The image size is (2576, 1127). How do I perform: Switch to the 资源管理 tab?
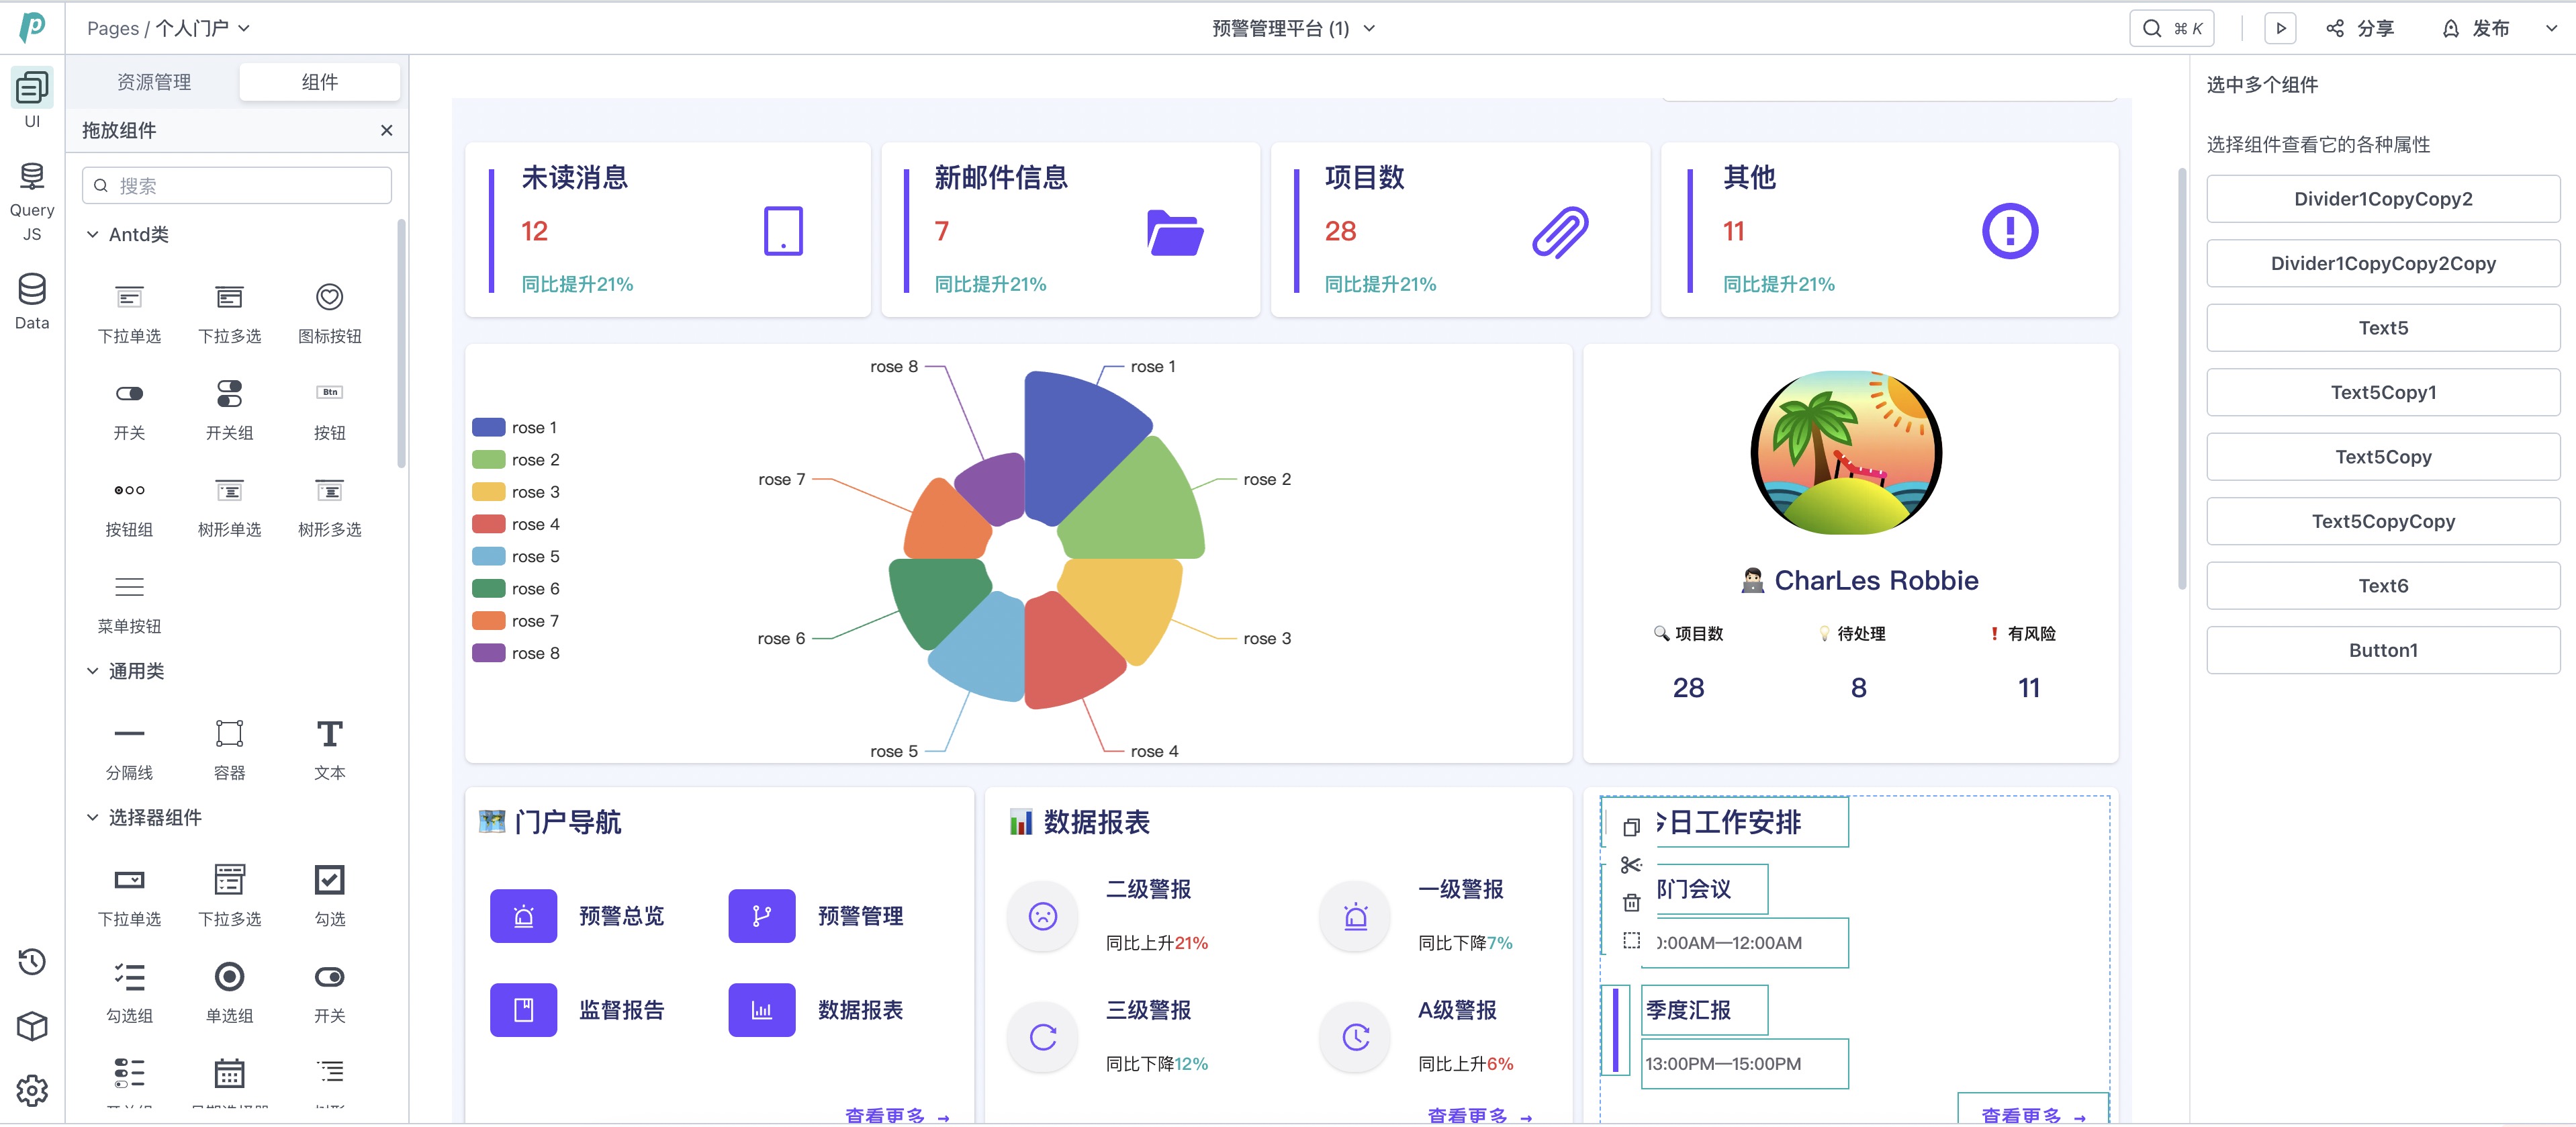(x=154, y=82)
